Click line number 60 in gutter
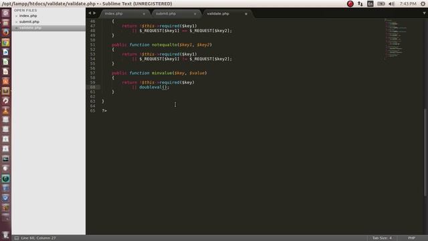 coord(92,87)
